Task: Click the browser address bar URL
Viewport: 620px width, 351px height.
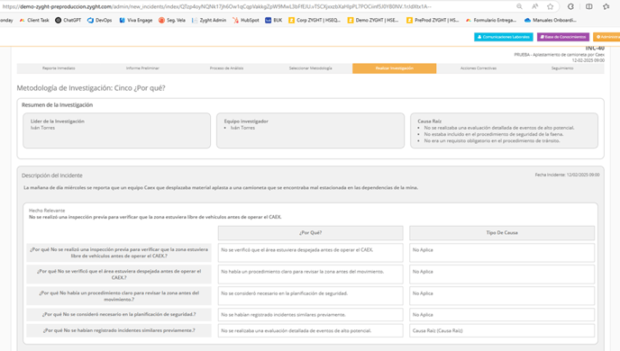Action: click(x=216, y=6)
